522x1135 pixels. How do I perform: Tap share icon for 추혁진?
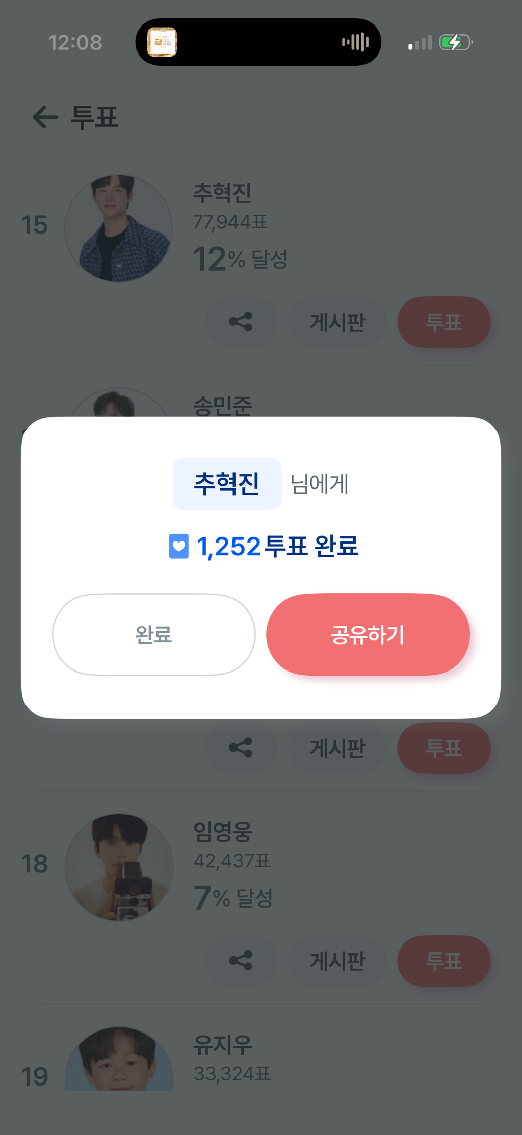pyautogui.click(x=241, y=322)
